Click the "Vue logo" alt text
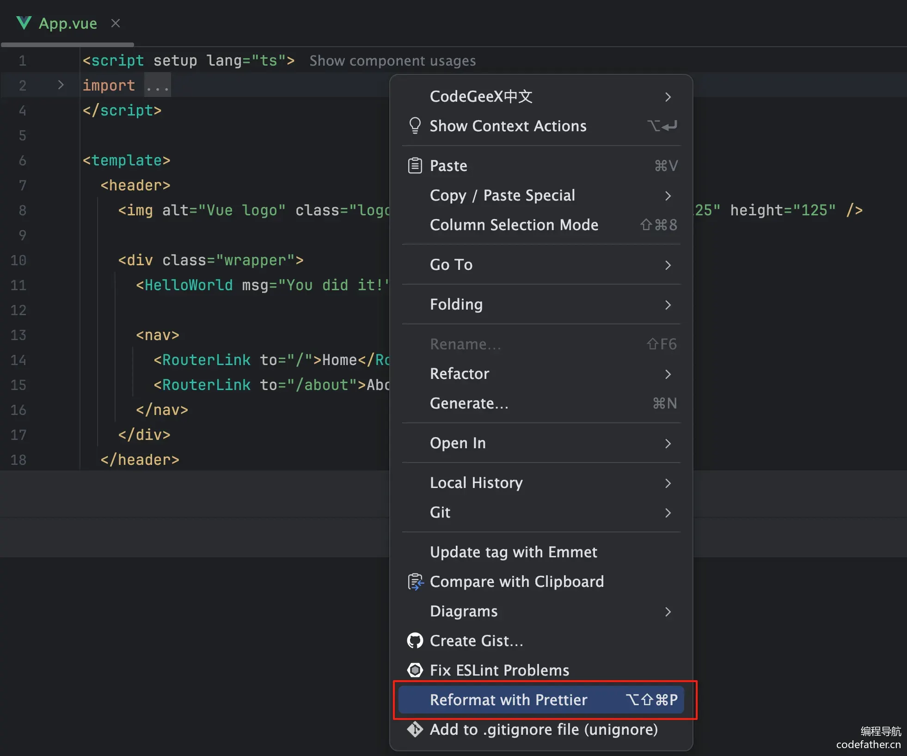Viewport: 907px width, 756px height. [x=242, y=210]
